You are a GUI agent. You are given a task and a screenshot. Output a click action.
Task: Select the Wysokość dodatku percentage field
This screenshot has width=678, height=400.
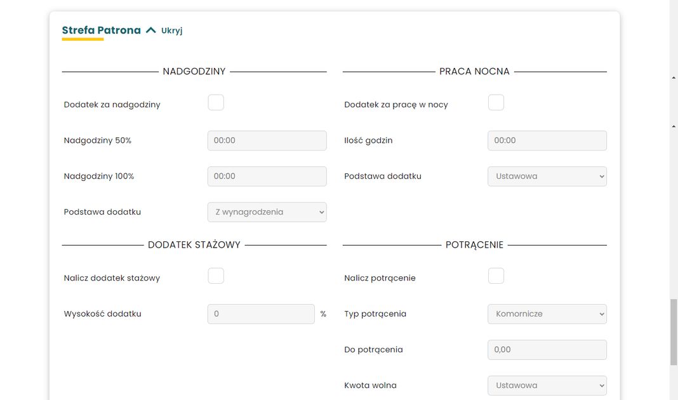tap(260, 314)
